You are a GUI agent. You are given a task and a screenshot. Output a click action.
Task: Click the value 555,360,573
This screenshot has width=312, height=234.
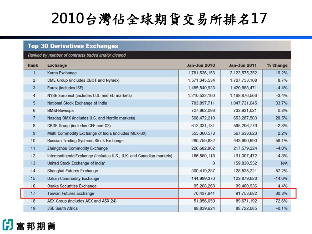pyautogui.click(x=203, y=133)
